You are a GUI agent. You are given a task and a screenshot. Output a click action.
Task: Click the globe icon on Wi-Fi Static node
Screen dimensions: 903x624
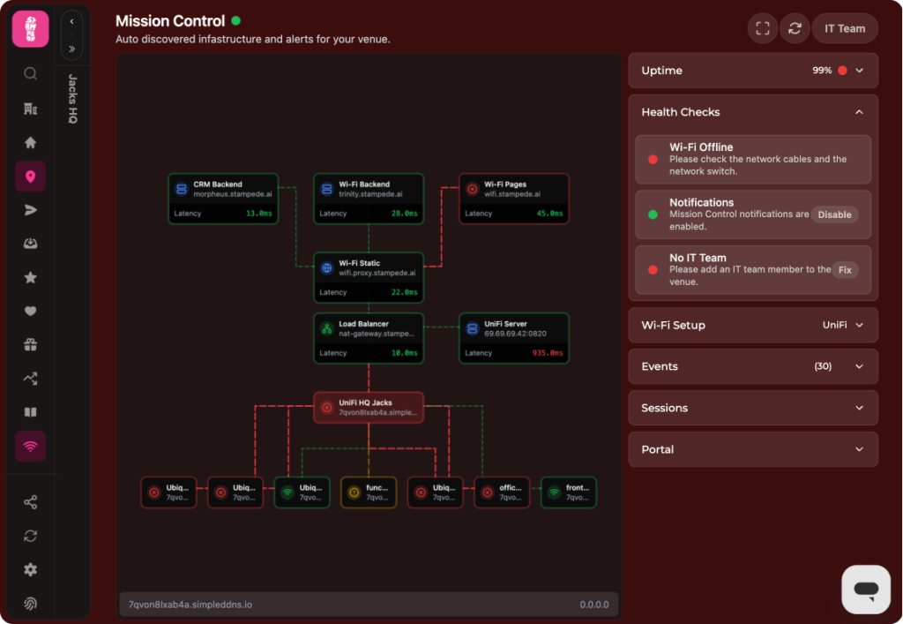point(326,268)
